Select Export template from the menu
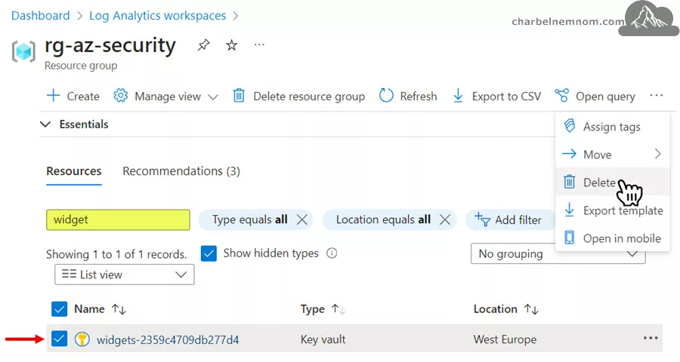 pyautogui.click(x=612, y=210)
